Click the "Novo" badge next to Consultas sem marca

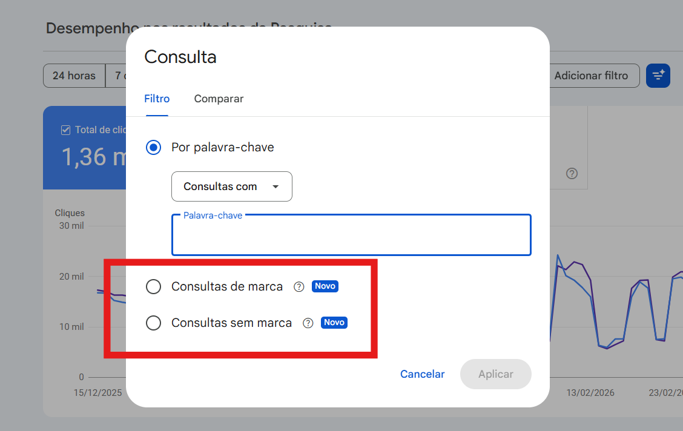(x=334, y=323)
